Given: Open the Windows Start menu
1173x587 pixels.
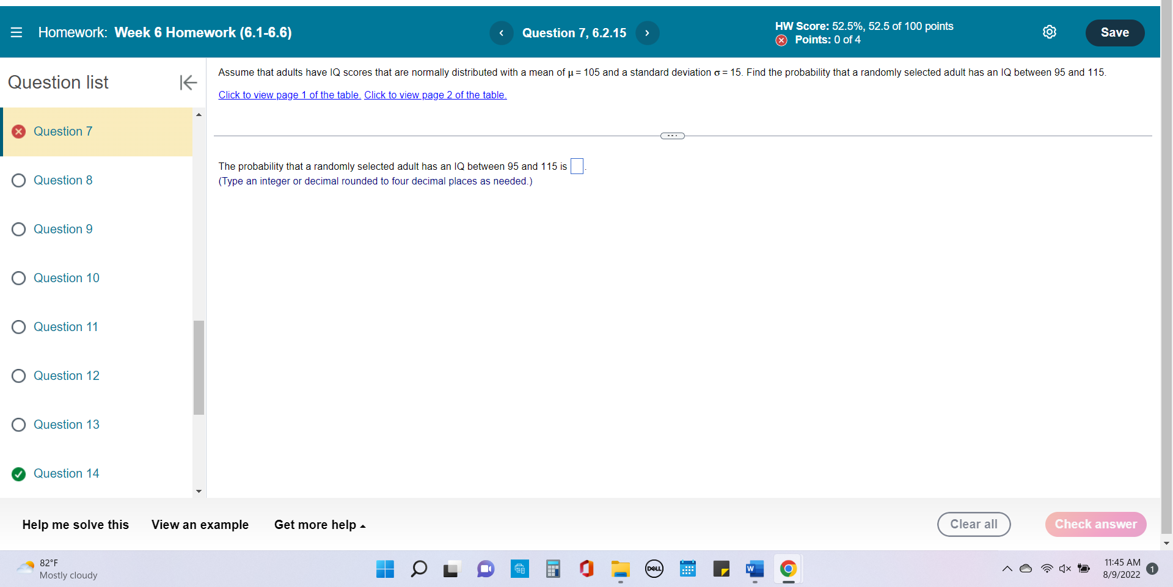Looking at the screenshot, I should (385, 569).
